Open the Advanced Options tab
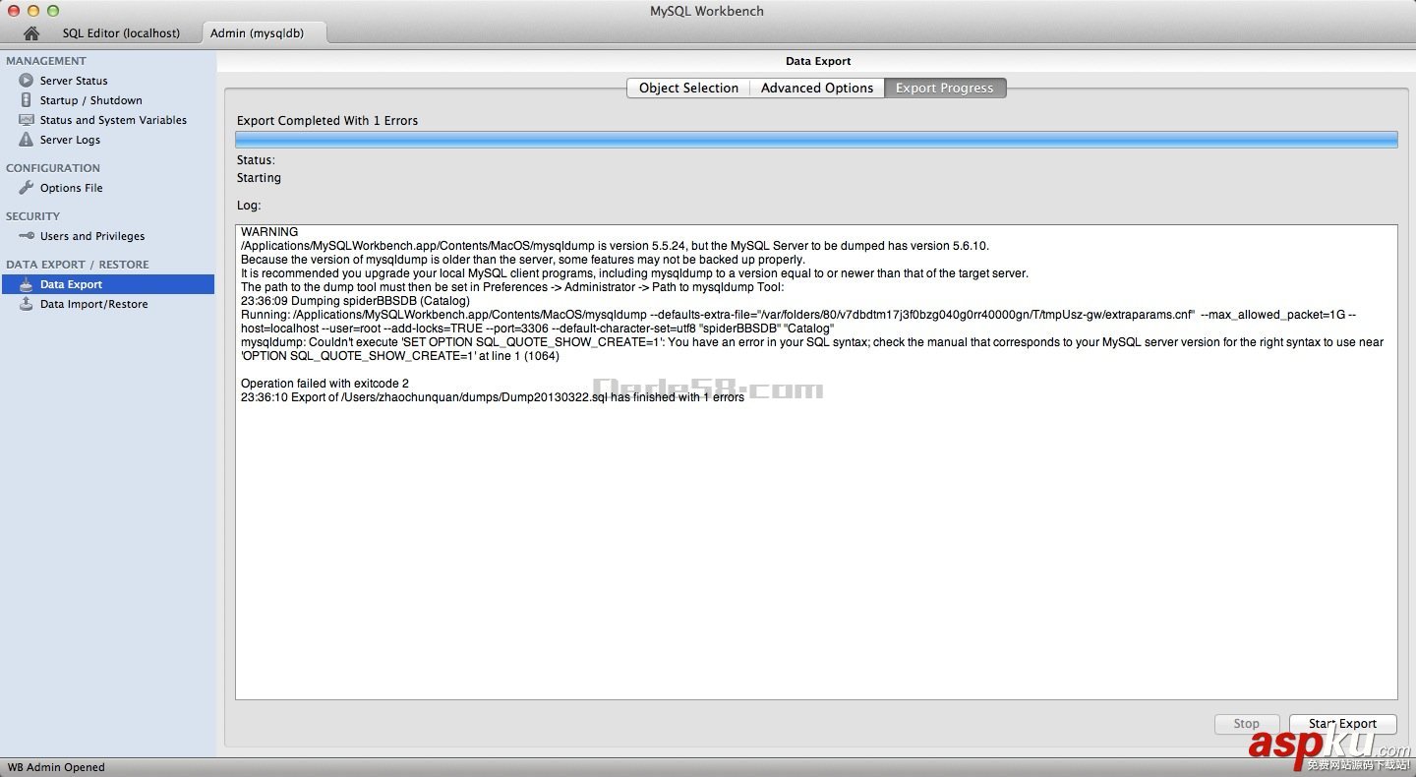The width and height of the screenshot is (1416, 777). (x=817, y=88)
